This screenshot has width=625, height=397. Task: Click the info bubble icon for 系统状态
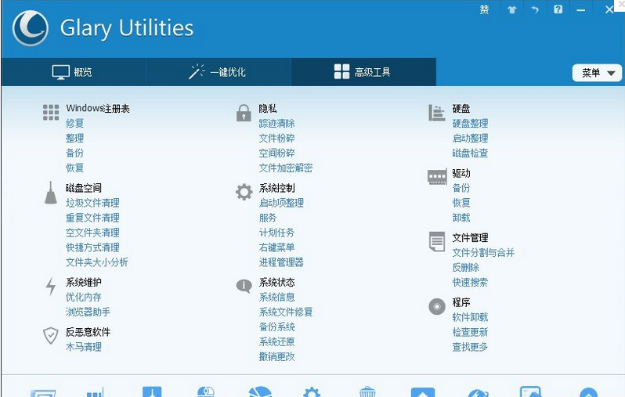tap(244, 287)
